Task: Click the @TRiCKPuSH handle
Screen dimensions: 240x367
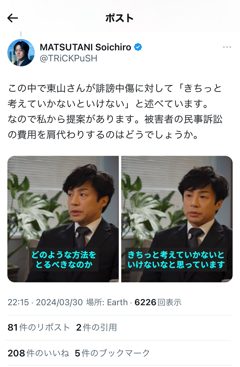Action: click(x=68, y=58)
